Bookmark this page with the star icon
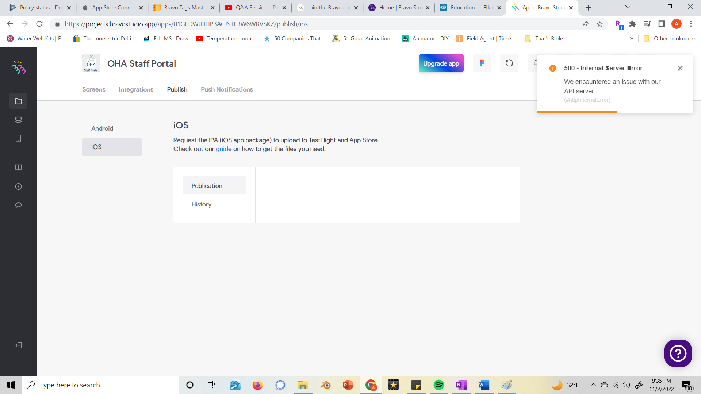Screen dimensions: 701x394 click(600, 24)
